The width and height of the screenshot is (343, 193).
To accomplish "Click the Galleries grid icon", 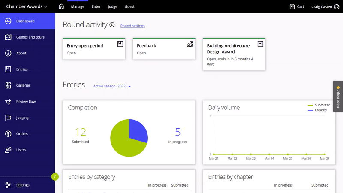I will pyautogui.click(x=8, y=85).
